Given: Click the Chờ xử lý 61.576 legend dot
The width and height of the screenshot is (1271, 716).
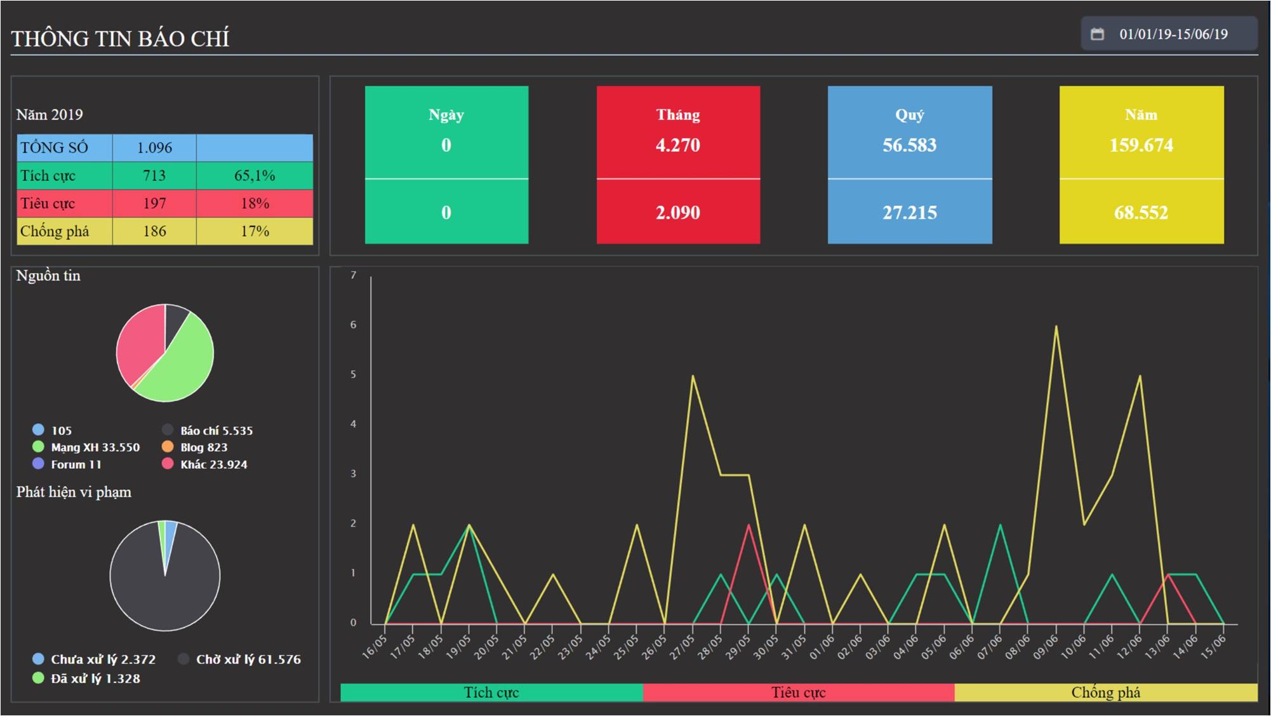Looking at the screenshot, I should 183,659.
